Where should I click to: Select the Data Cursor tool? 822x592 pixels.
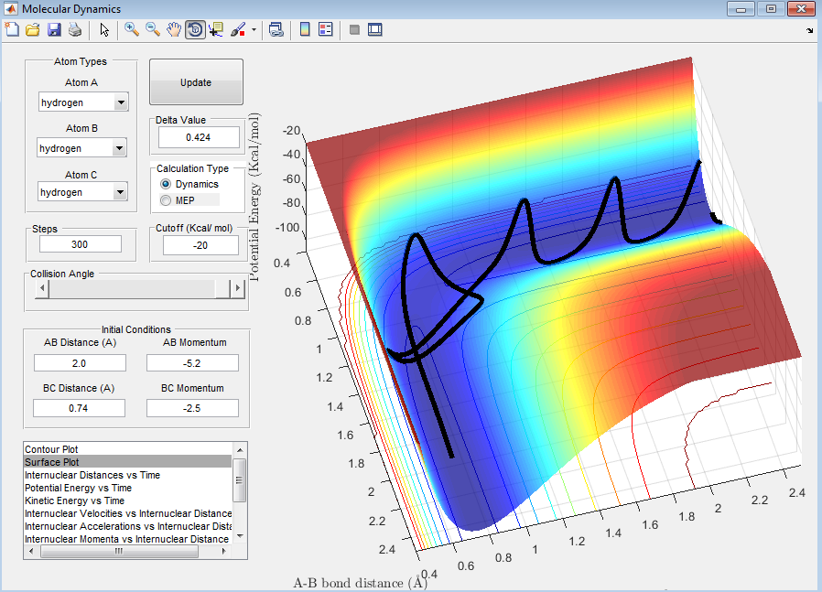(216, 30)
